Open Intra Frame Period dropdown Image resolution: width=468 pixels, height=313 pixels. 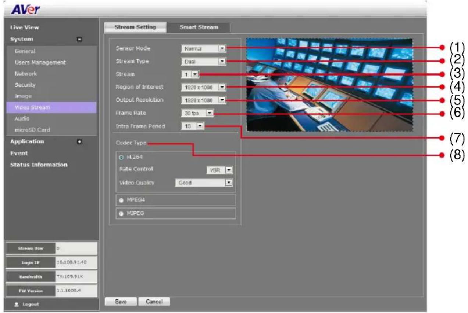(193, 126)
